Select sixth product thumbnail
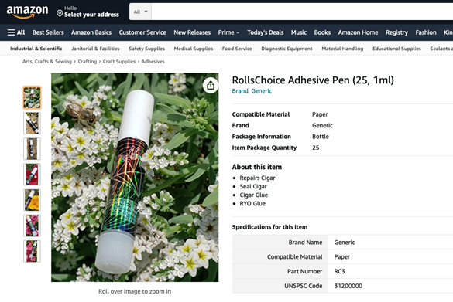Image resolution: width=453 pixels, height=302 pixels. 32,226
